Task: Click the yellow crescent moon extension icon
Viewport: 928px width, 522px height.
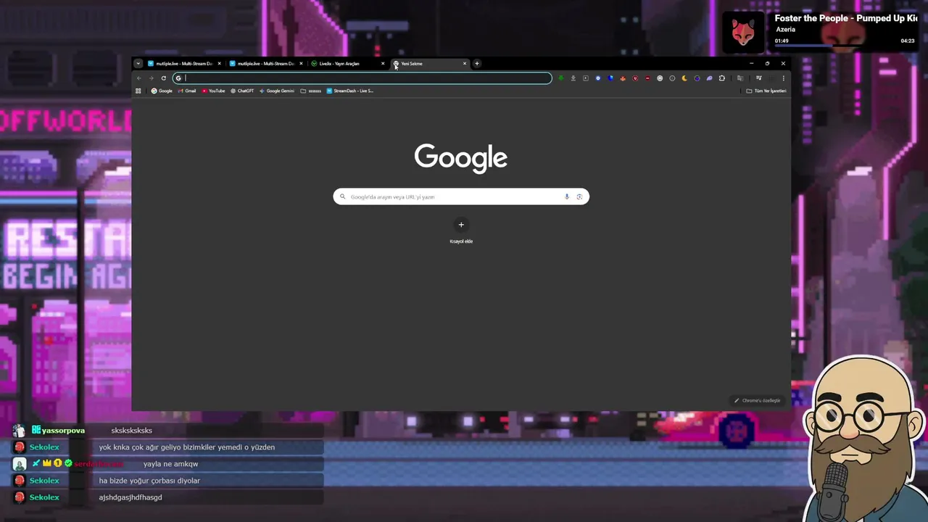Action: point(684,78)
